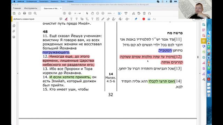Open the line thickness options

pyautogui.click(x=149, y=19)
